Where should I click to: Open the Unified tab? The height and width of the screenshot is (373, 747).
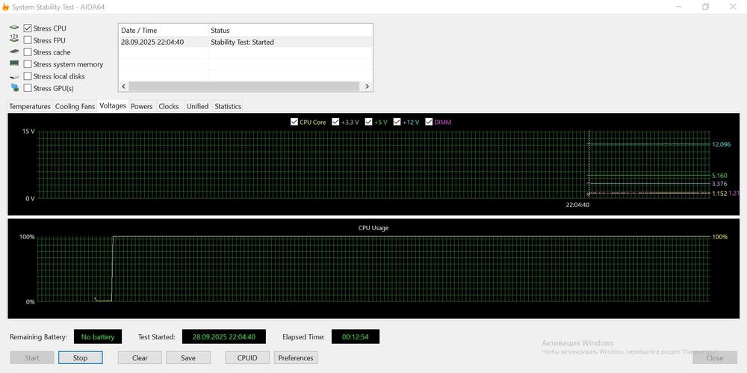pos(197,106)
